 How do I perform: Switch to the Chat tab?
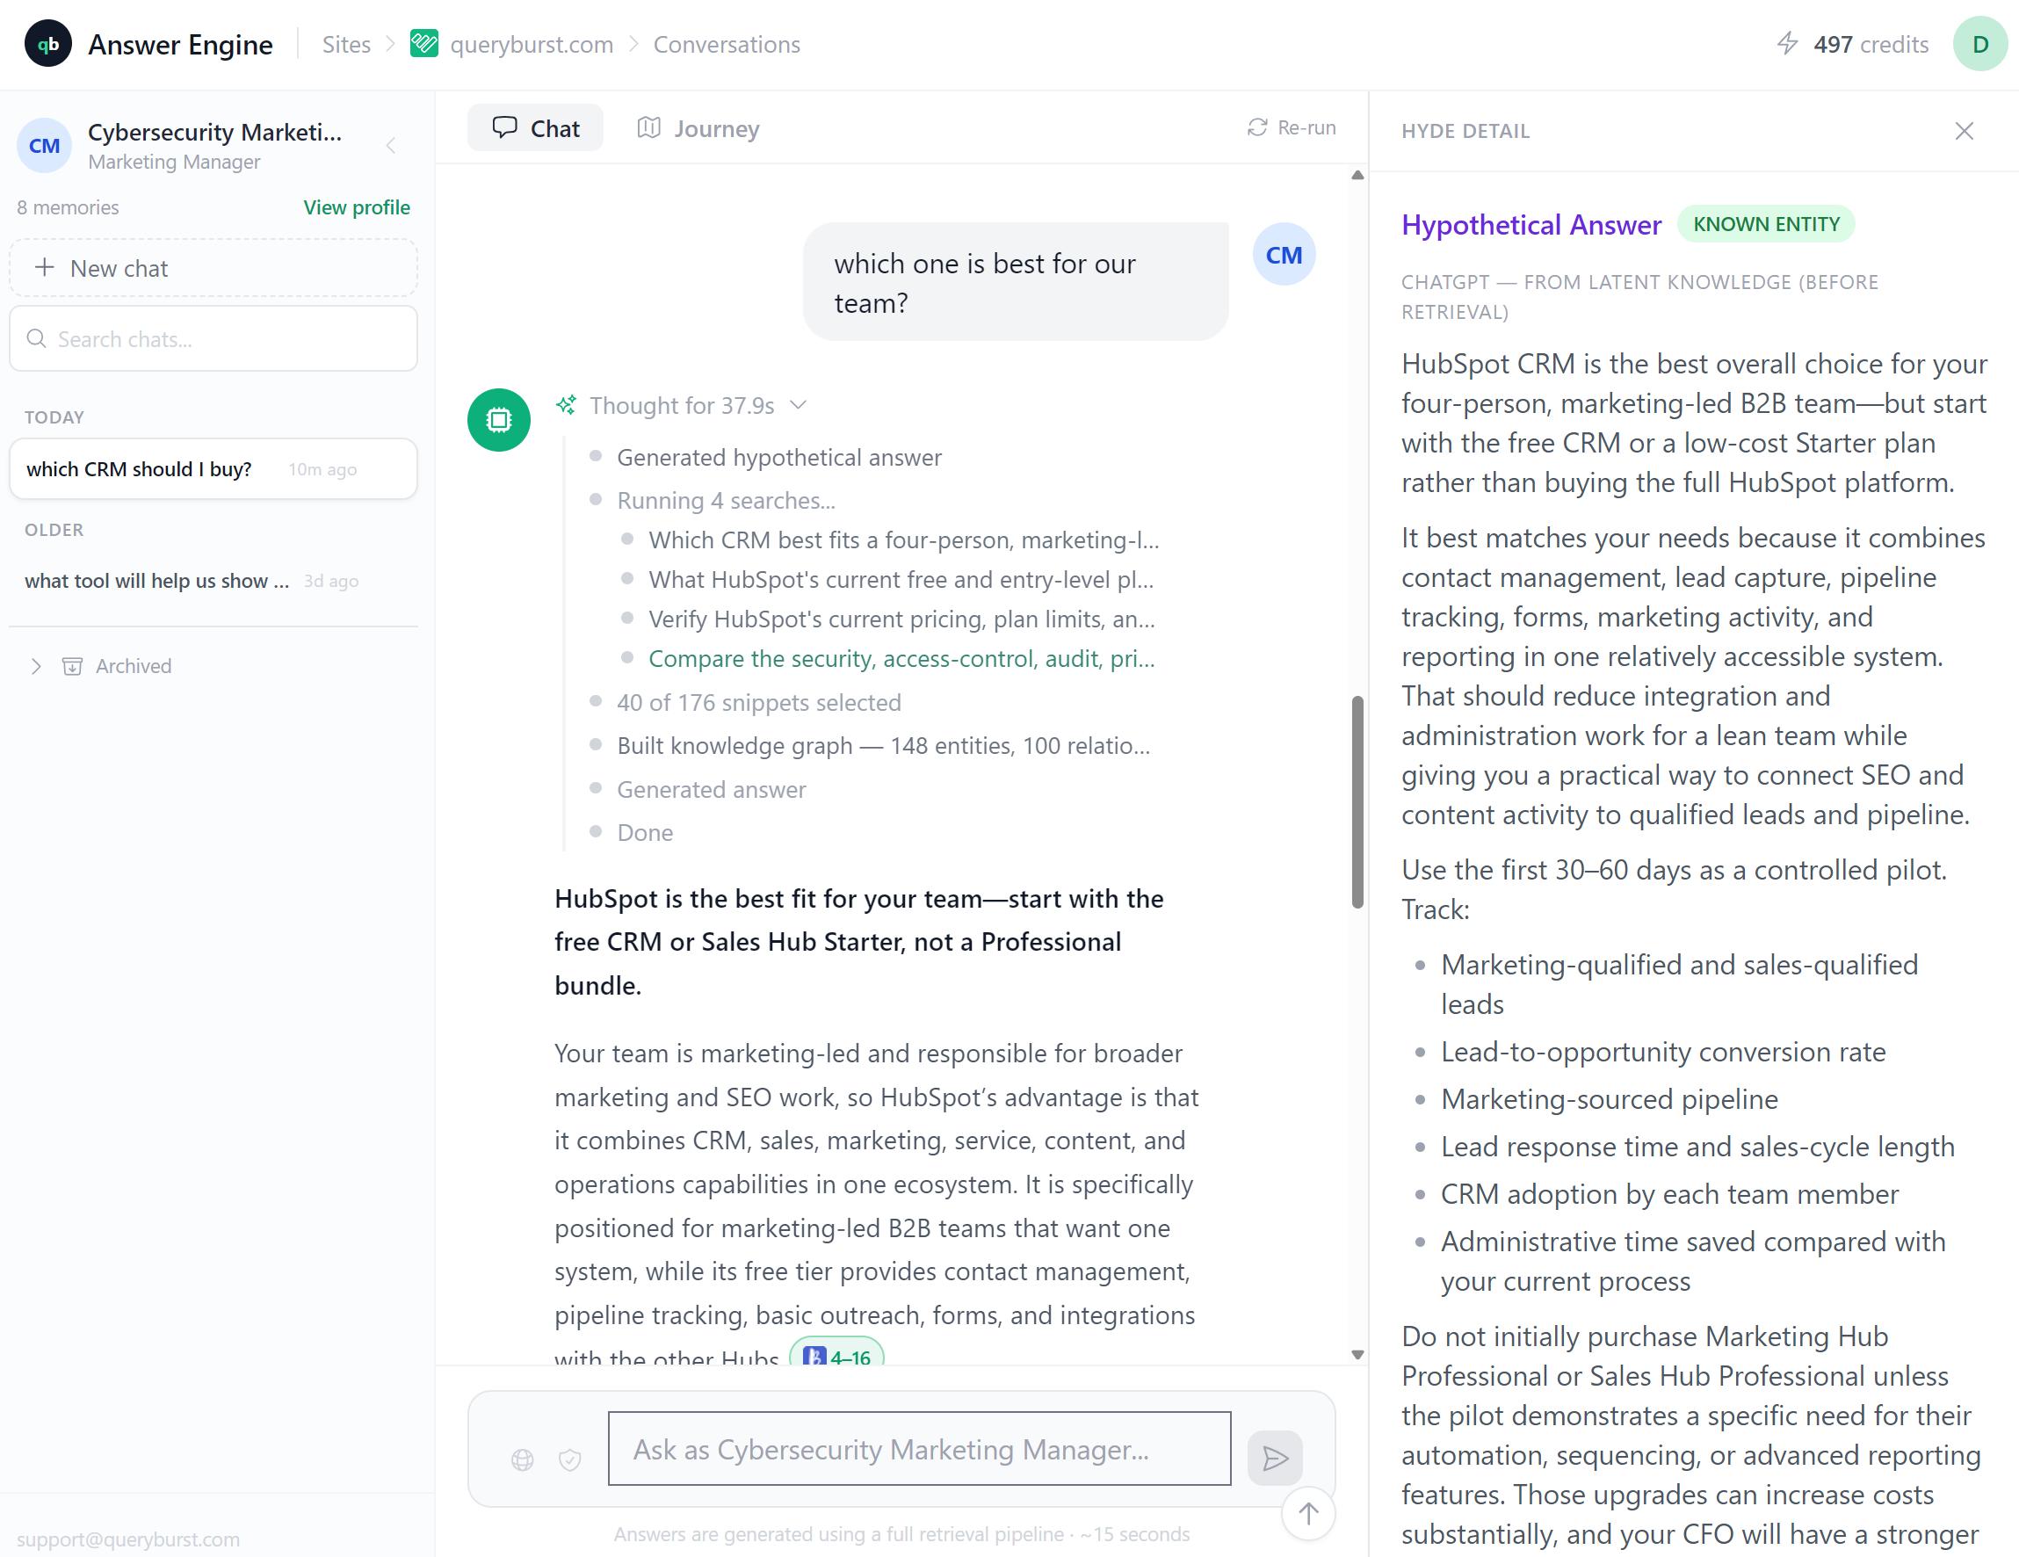click(535, 127)
